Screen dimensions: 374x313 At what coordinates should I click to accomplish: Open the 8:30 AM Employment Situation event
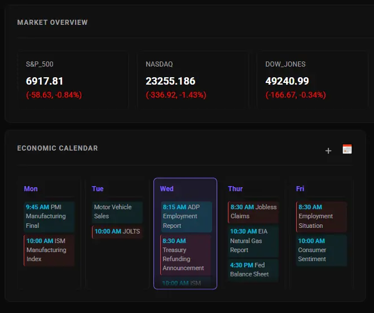[322, 217]
